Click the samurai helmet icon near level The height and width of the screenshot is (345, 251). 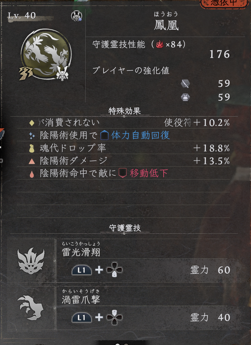tap(77, 16)
